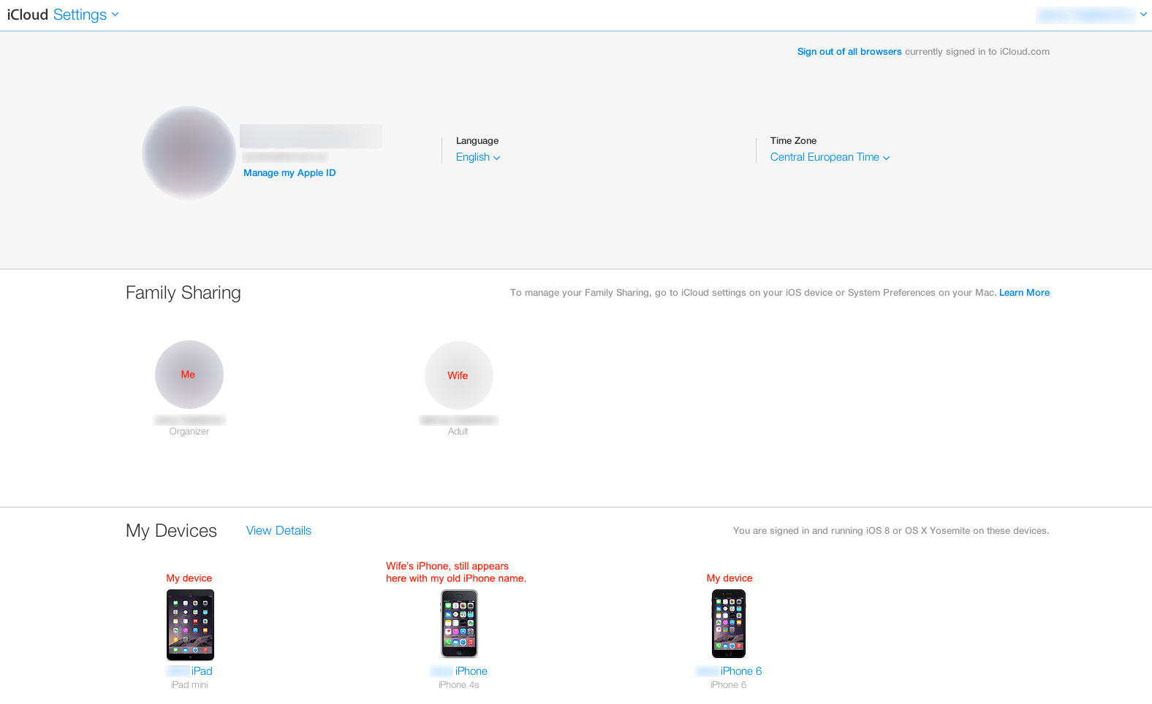
Task: Click Sign out of all browsers
Action: (x=849, y=52)
